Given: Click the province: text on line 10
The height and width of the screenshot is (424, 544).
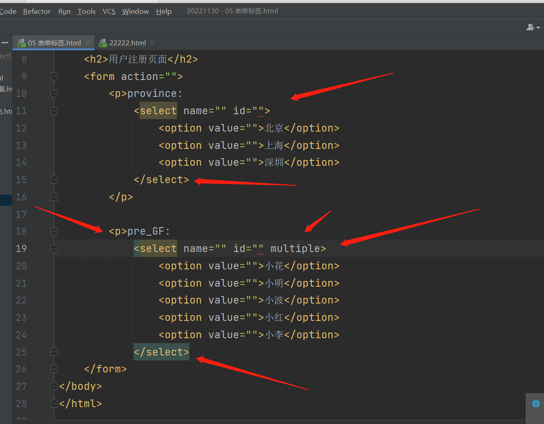Looking at the screenshot, I should coord(155,94).
